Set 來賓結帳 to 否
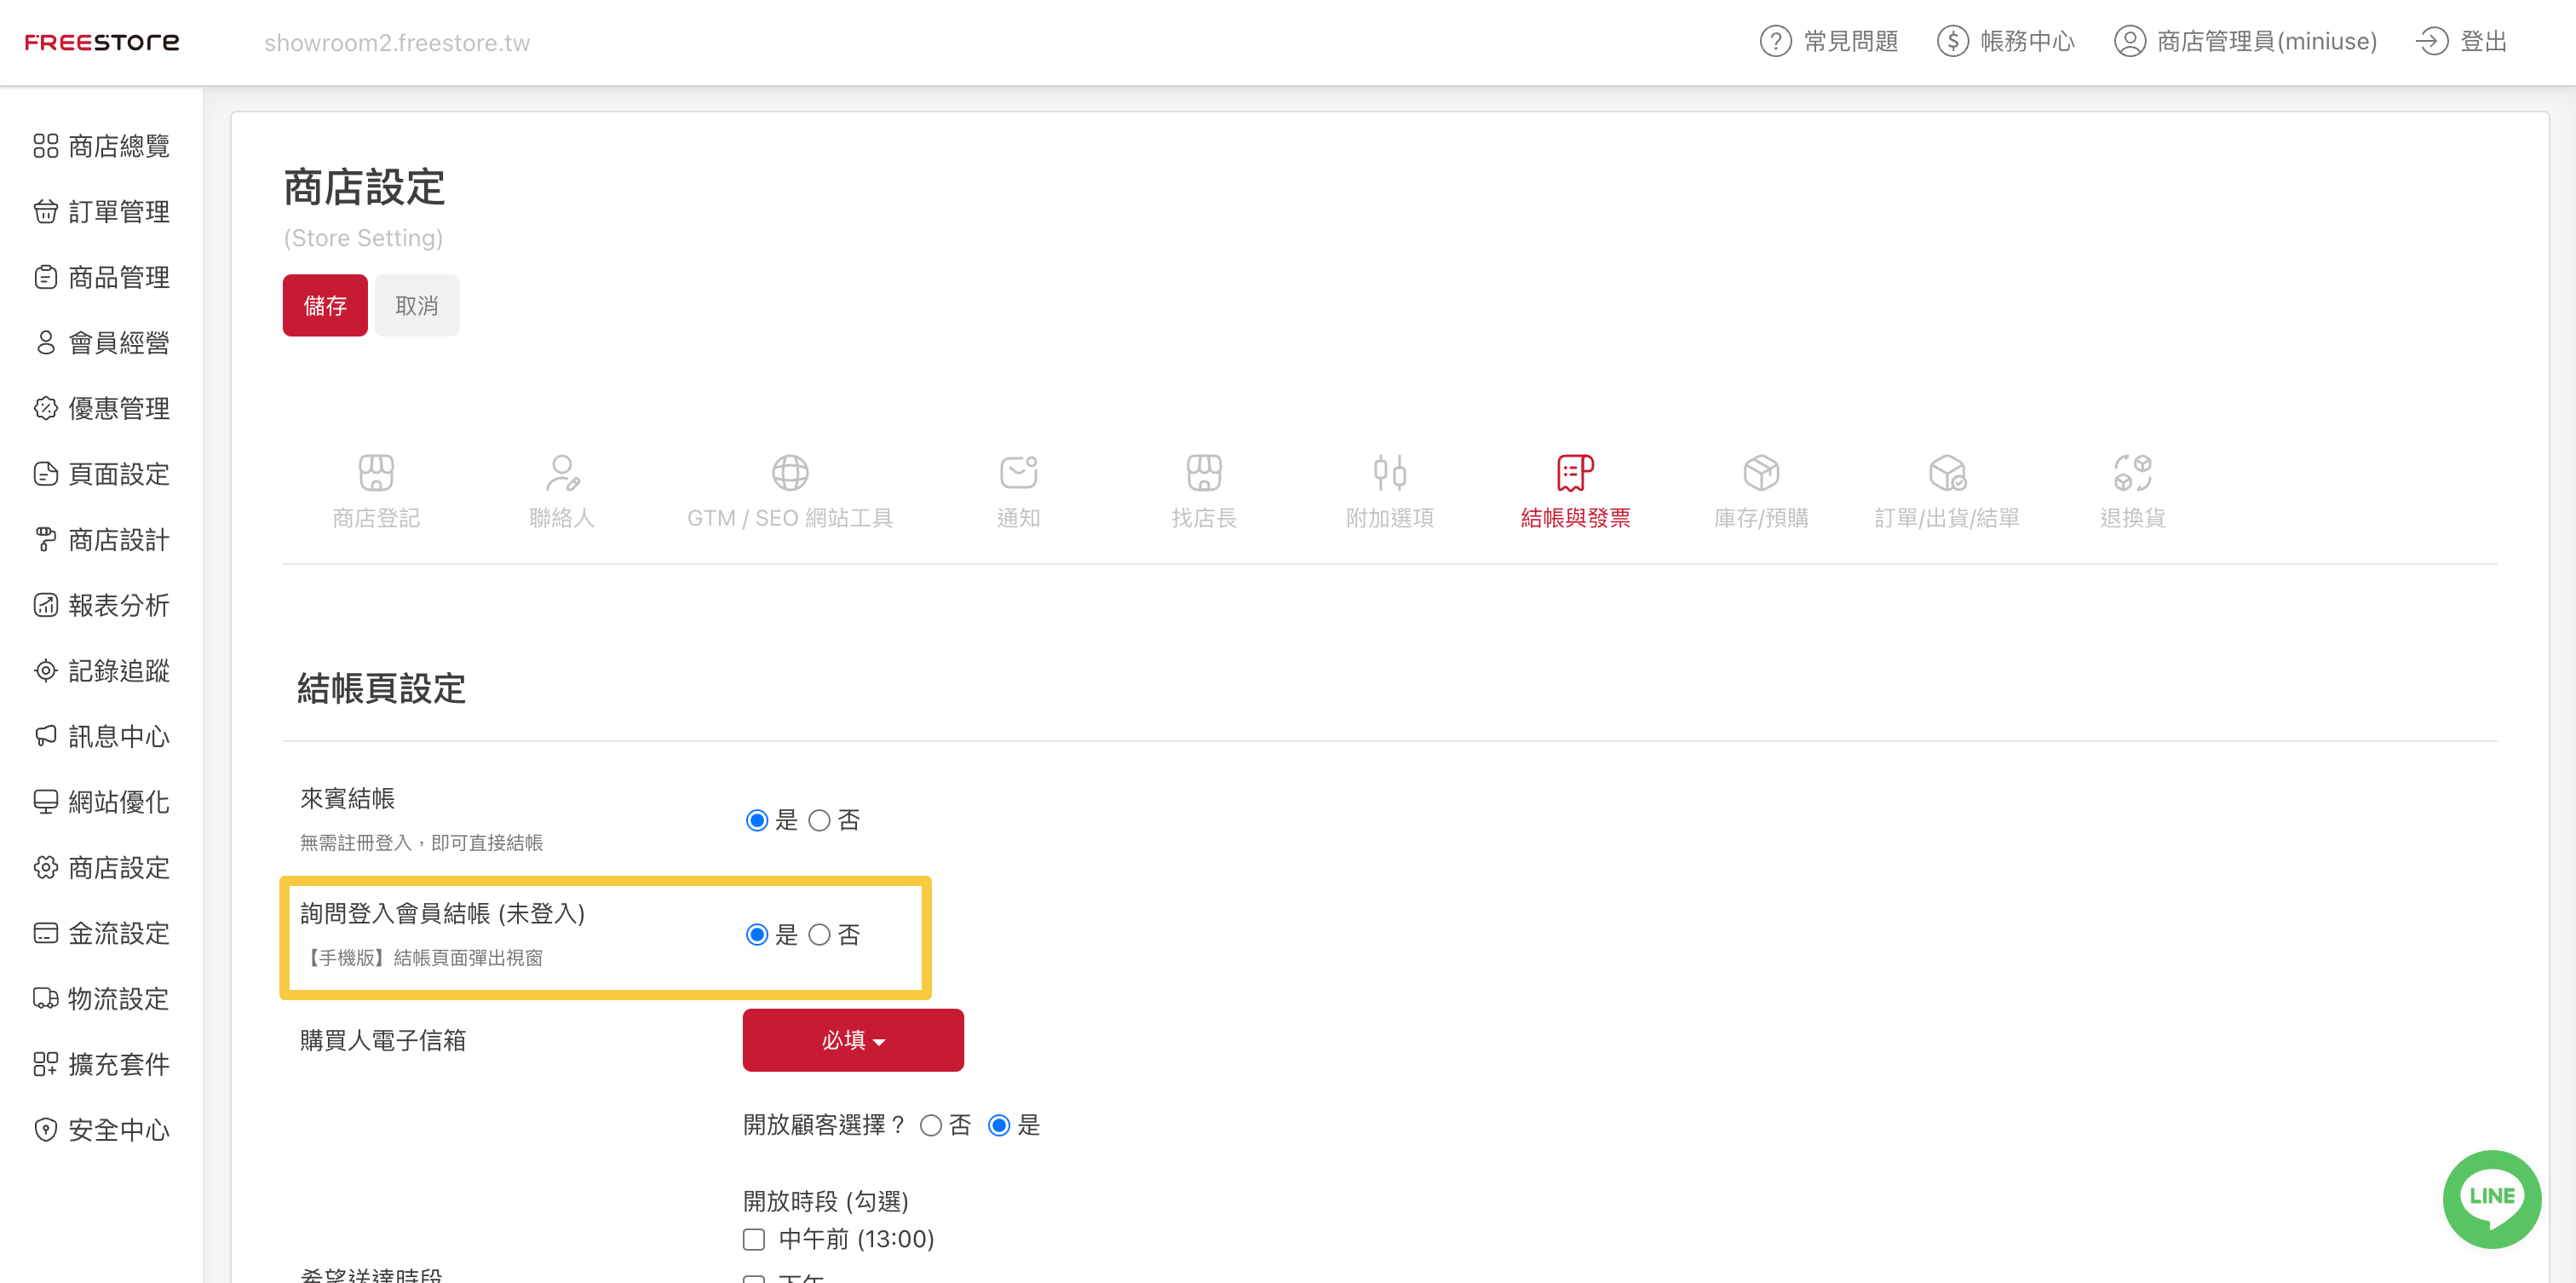This screenshot has width=2576, height=1283. (x=819, y=821)
